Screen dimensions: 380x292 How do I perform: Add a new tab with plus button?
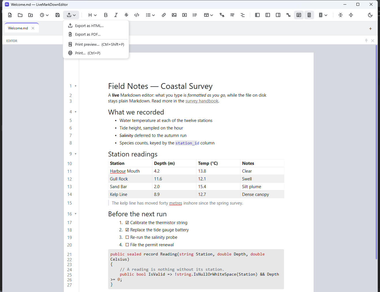tap(370, 28)
